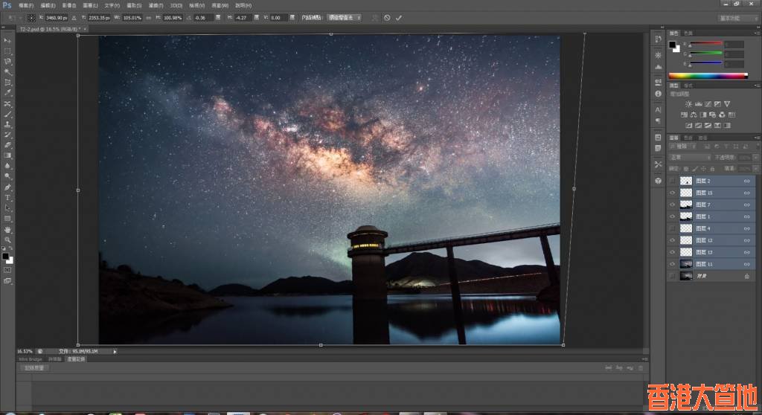The width and height of the screenshot is (762, 415).
Task: Select the Crop tool
Action: (7, 83)
